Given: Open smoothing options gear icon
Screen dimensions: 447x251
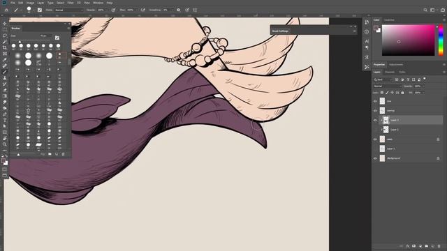Looking at the screenshot, I should coord(179,10).
